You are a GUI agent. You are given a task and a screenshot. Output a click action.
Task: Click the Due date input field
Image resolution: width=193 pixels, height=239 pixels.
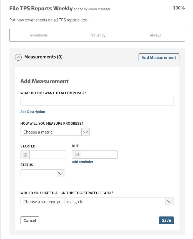tap(99, 154)
